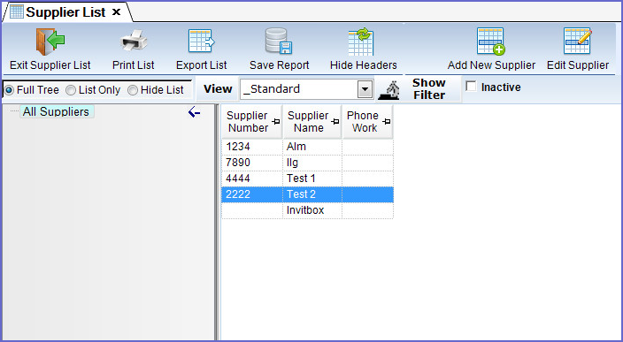Select the Hide List radio button
Viewport: 623px width, 342px height.
point(133,90)
